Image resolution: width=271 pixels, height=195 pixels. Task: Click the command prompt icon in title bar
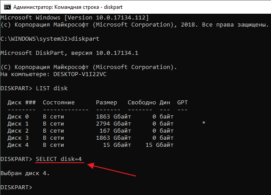pos(8,7)
